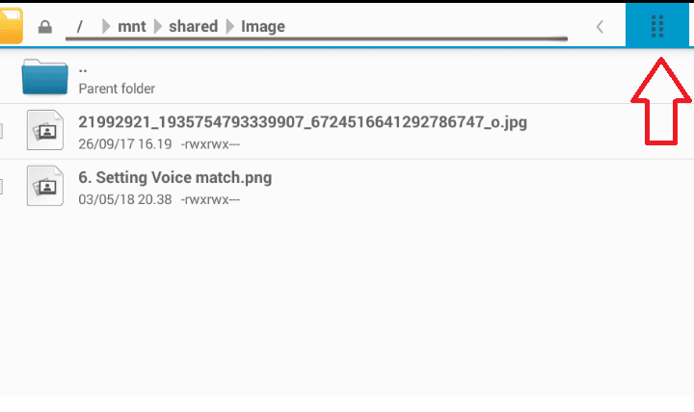Select the Image breadcrumb segment
Viewport: 694px width, 412px height.
(263, 27)
